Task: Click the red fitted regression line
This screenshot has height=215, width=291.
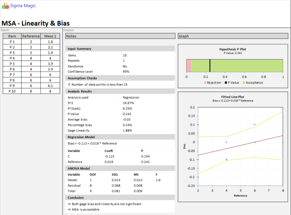Action: pyautogui.click(x=240, y=145)
